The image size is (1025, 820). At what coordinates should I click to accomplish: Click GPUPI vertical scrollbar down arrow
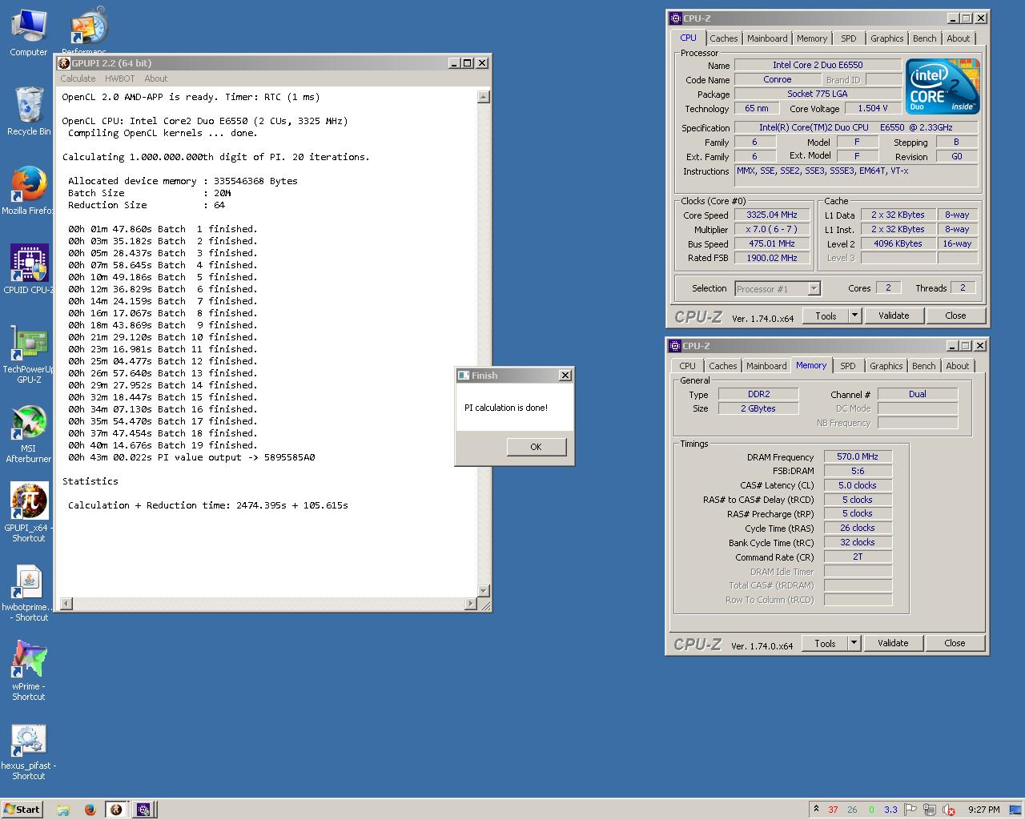[x=483, y=591]
